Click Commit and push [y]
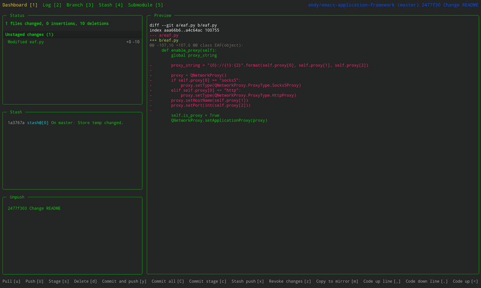This screenshot has width=481, height=288. (124, 281)
